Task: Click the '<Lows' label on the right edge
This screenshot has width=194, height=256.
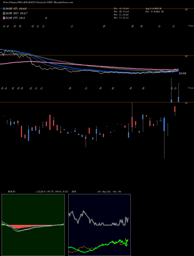Action: click(x=191, y=88)
